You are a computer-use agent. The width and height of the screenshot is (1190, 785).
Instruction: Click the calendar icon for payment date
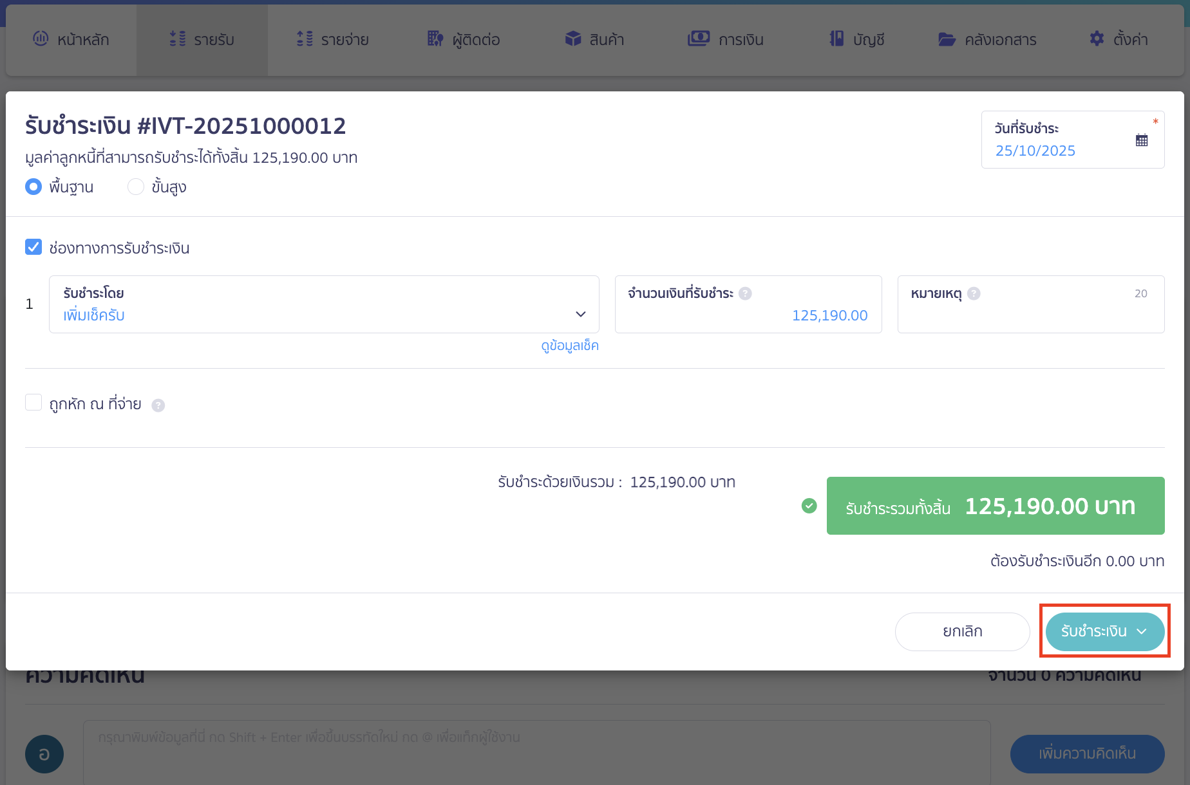1141,140
